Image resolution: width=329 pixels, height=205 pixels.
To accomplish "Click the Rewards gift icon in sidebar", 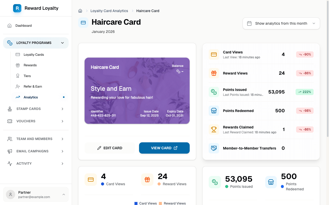I will [x=17, y=65].
